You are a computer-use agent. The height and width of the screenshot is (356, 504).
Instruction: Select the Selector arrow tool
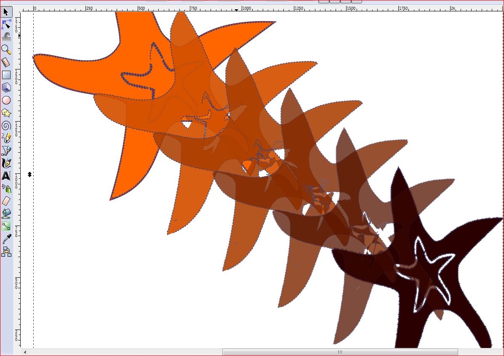(6, 12)
